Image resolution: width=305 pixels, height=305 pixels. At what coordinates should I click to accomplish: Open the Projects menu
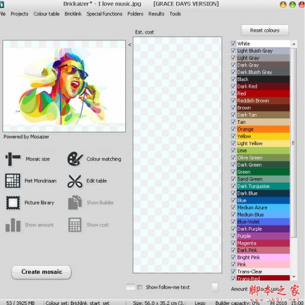tap(20, 14)
